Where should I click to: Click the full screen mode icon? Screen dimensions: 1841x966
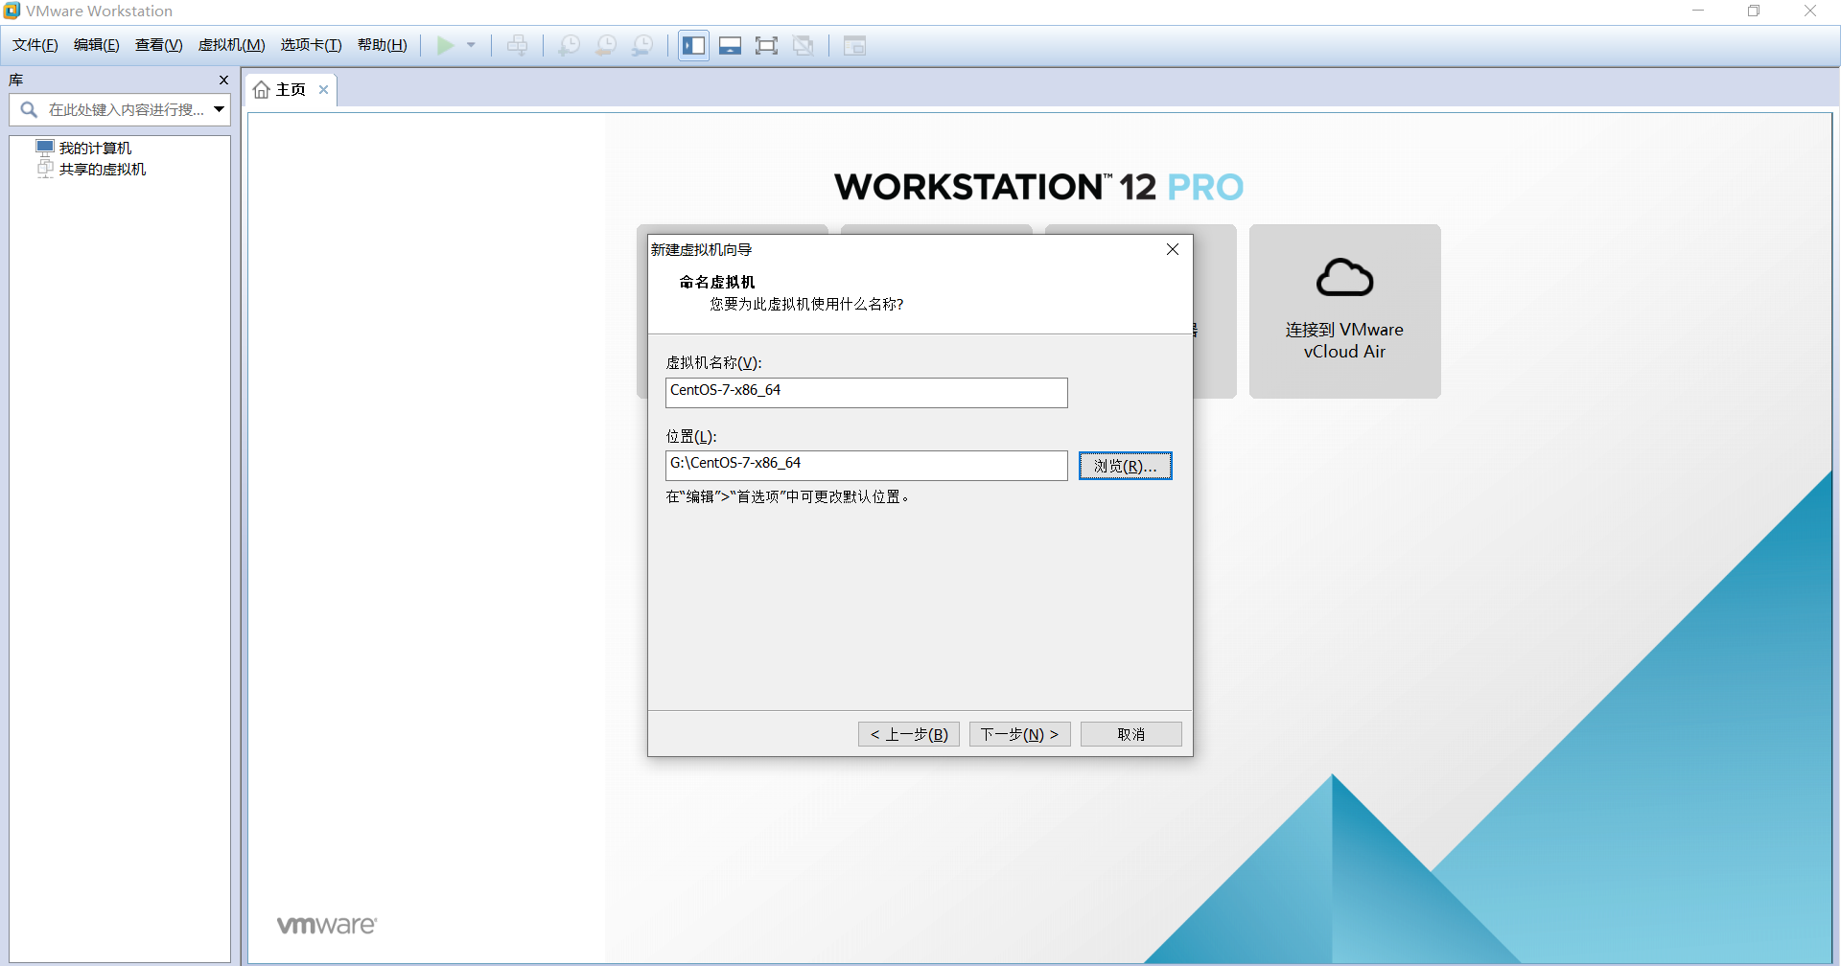pyautogui.click(x=767, y=45)
